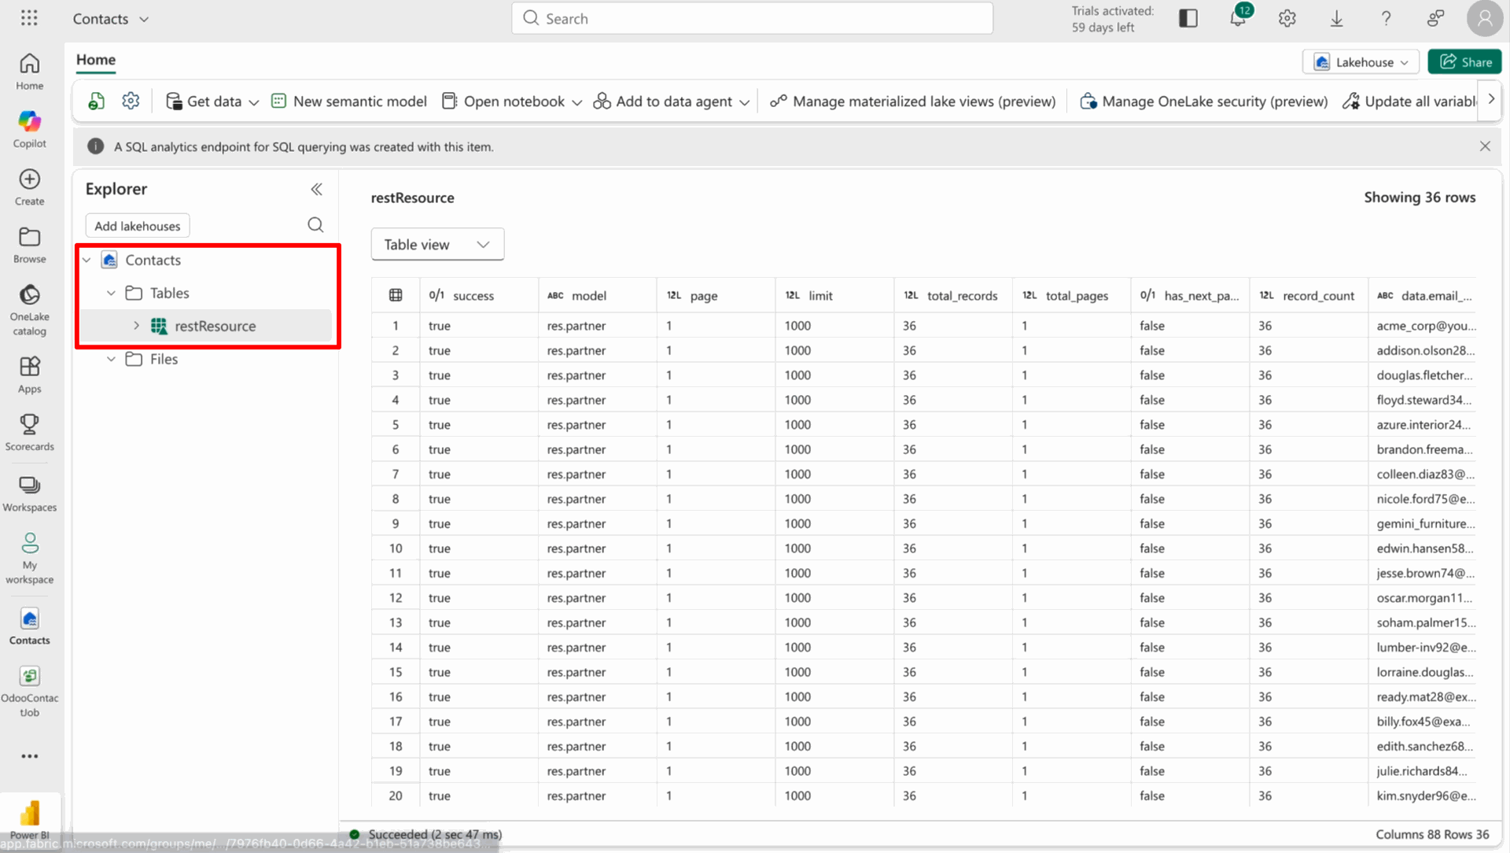Click in the top Search box

coord(752,19)
